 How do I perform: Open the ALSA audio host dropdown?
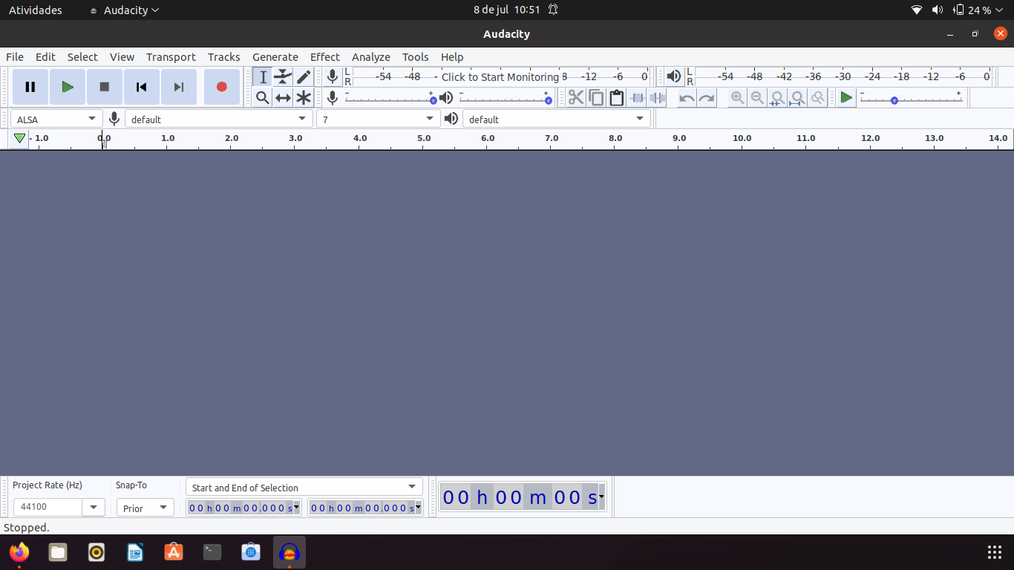click(56, 119)
